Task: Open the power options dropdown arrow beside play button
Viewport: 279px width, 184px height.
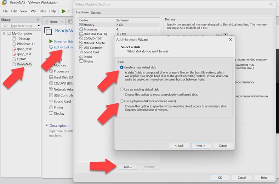Action: [69, 11]
